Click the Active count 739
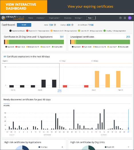This screenshot has height=150, width=134. point(51,25)
